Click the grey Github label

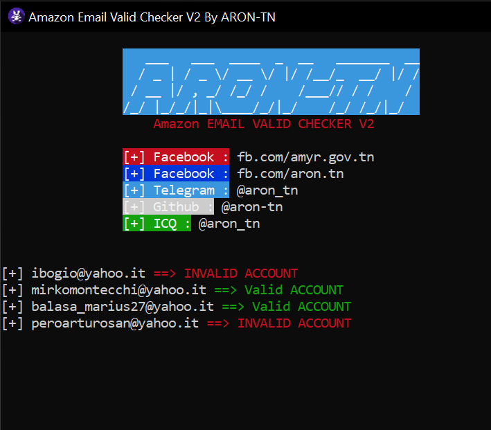pos(168,206)
